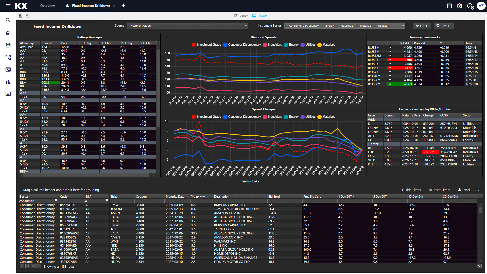Remove the Industrials sector tag
487x274 pixels.
click(339, 26)
